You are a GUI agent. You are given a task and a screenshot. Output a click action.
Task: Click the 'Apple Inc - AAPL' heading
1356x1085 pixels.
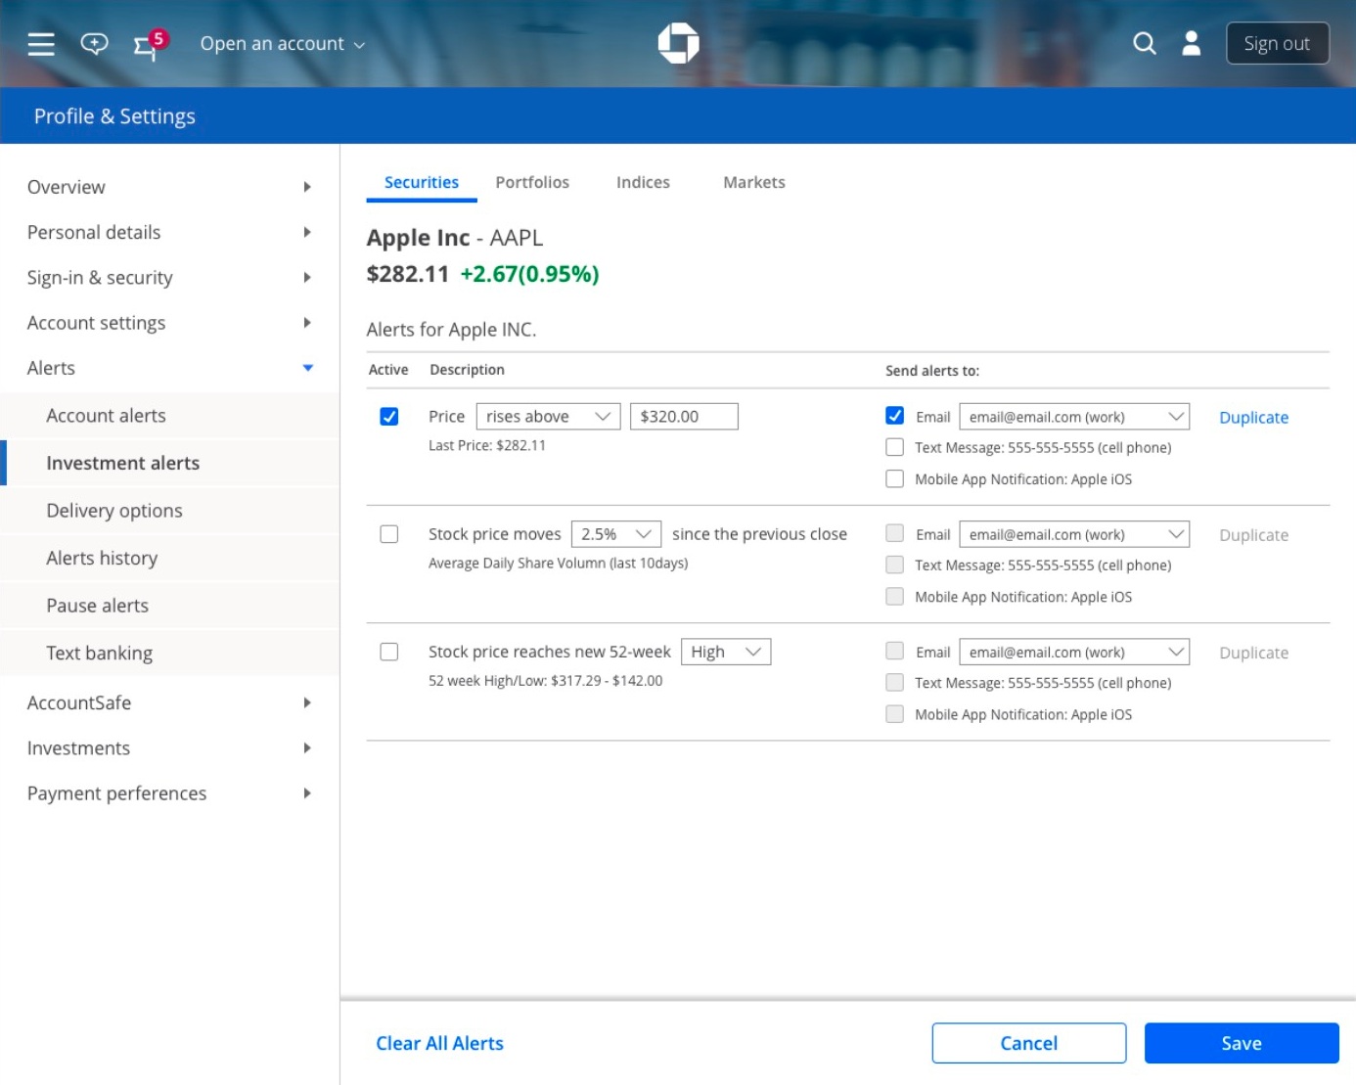[455, 238]
